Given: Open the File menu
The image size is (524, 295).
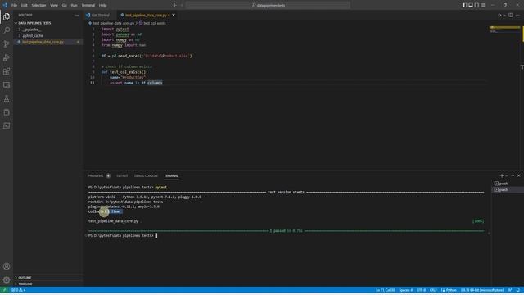Looking at the screenshot, I should click(x=15, y=5).
